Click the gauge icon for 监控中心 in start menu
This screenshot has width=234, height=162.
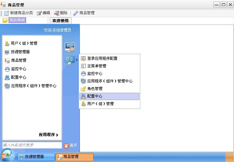click(x=7, y=69)
